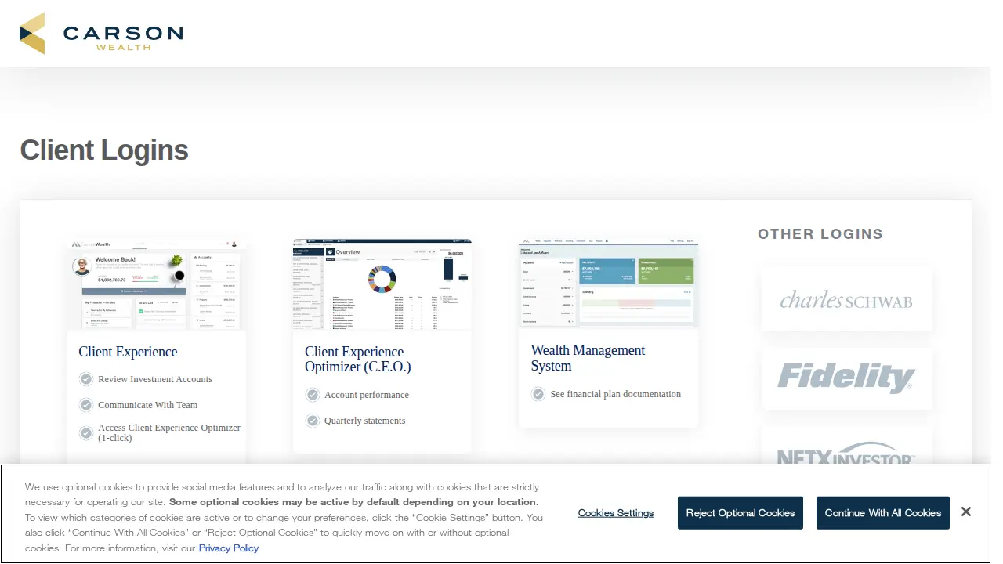
Task: Reject Optional Cookies
Action: [x=740, y=513]
